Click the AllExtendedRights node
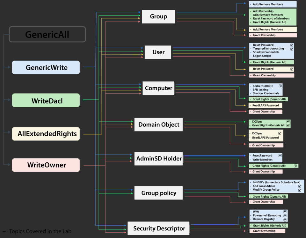 (x=46, y=134)
